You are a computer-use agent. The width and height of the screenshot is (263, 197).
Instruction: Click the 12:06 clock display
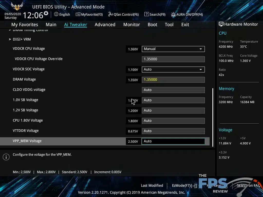(33, 15)
